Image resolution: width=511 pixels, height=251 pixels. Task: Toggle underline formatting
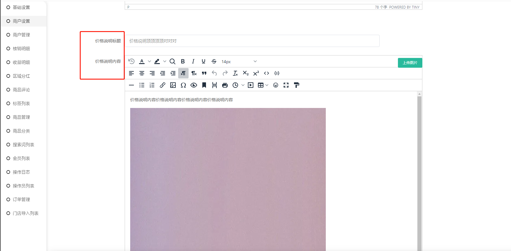204,61
